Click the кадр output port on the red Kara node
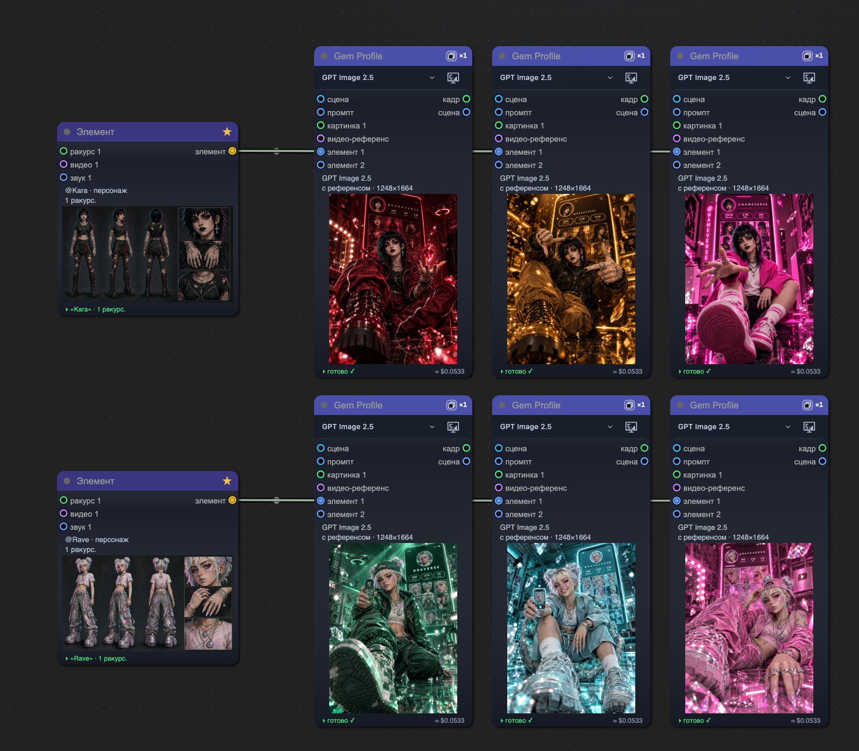The image size is (859, 751). (466, 99)
